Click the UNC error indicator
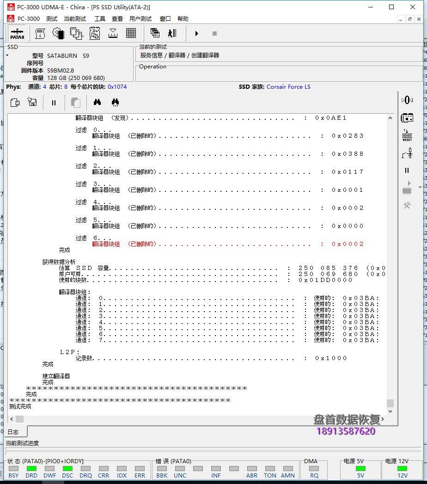The height and width of the screenshot is (484, 427). point(180,469)
